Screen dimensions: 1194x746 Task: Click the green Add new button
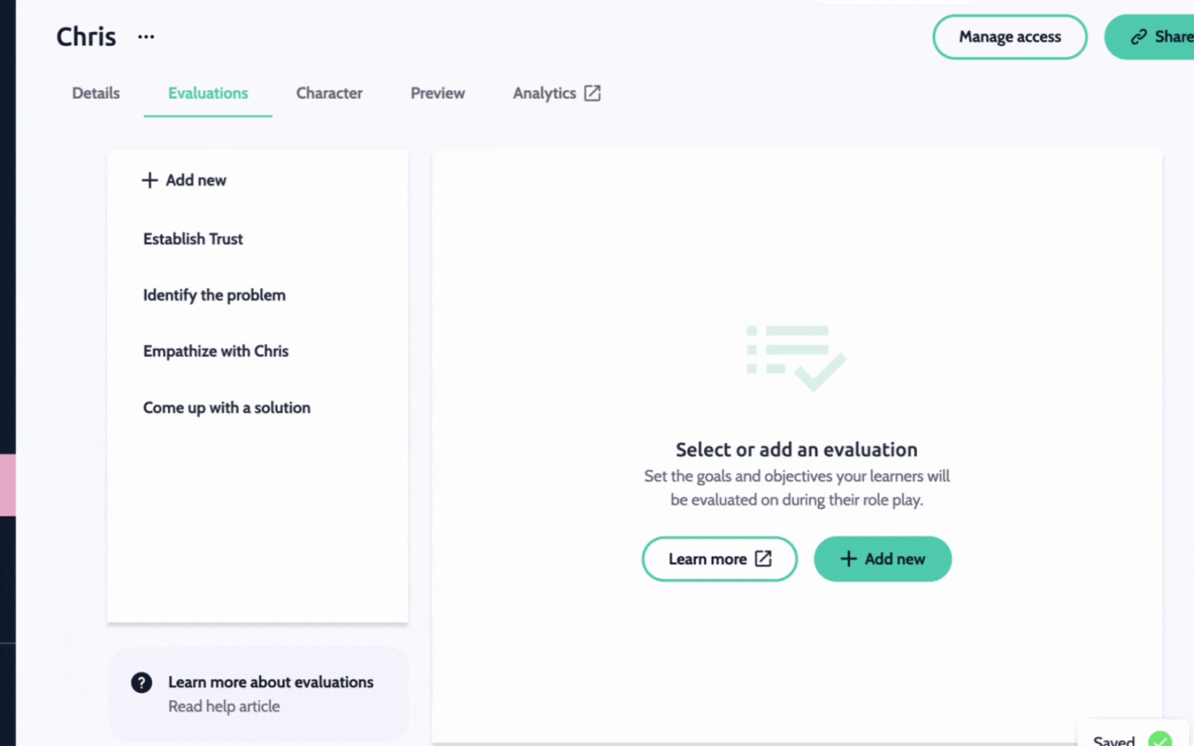[x=882, y=559]
